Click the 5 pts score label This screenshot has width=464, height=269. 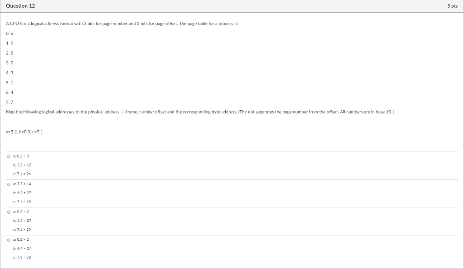(452, 6)
